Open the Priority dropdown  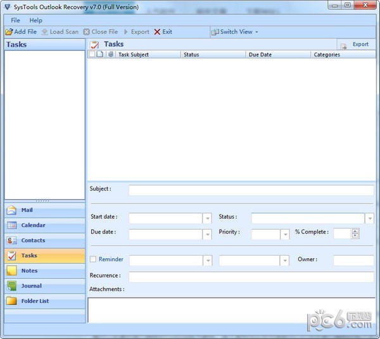click(x=285, y=234)
